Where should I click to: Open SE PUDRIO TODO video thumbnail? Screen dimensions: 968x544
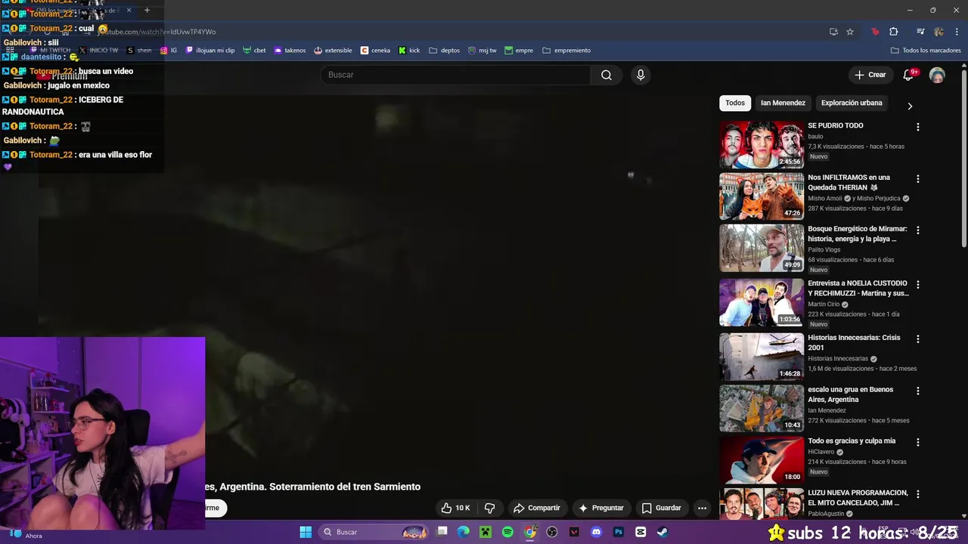pyautogui.click(x=761, y=144)
